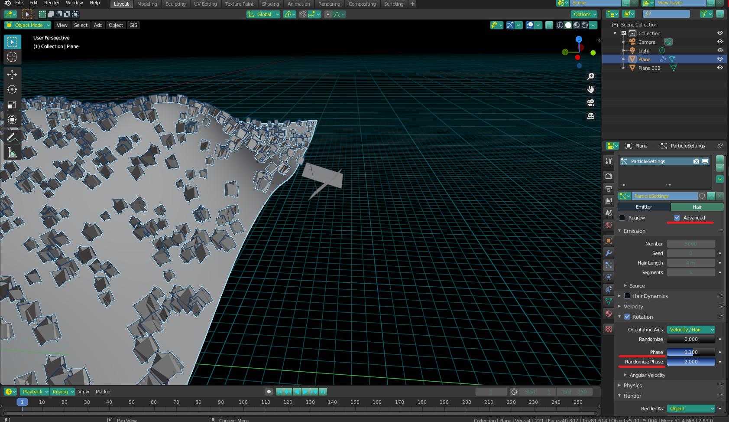Open the World properties tab

click(609, 225)
